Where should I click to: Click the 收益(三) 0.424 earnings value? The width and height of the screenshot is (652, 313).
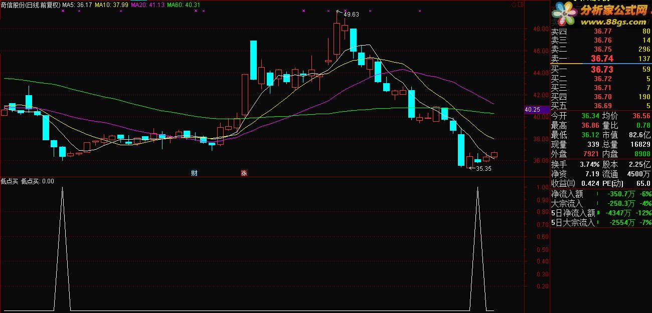tap(575, 183)
